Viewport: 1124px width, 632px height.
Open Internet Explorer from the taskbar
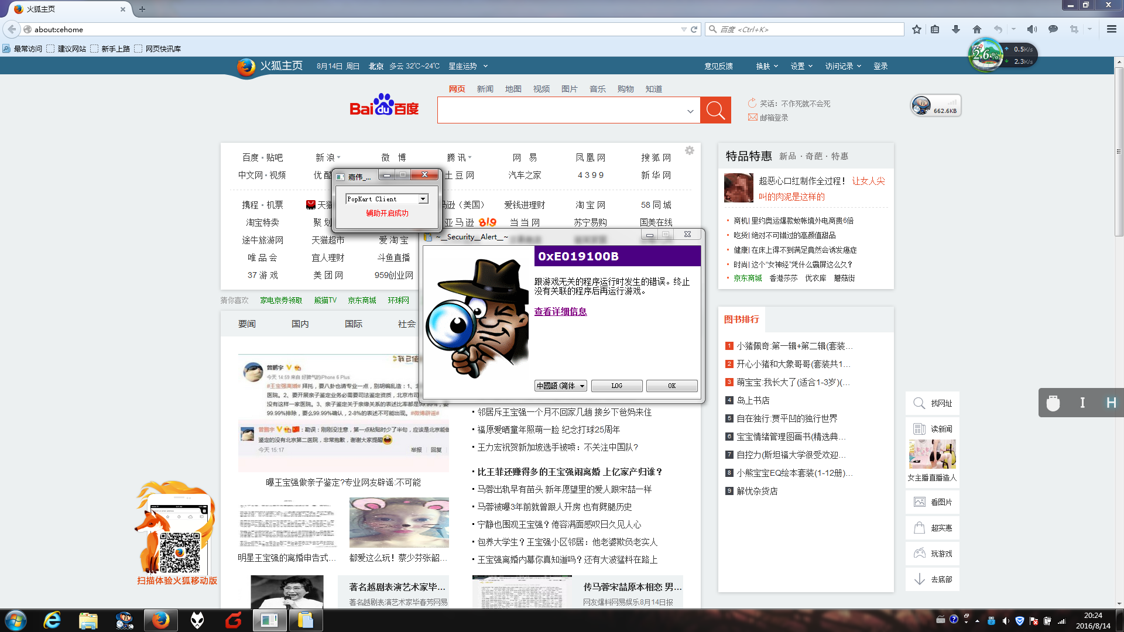53,620
